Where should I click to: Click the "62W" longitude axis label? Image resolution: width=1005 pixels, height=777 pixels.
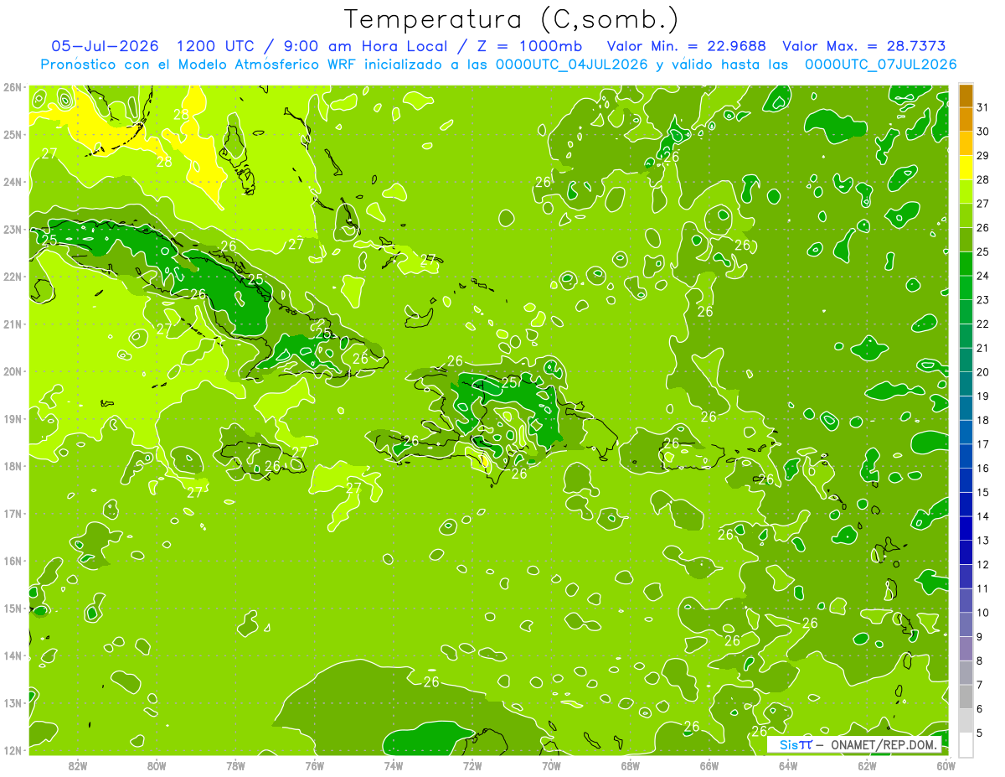[x=868, y=764]
